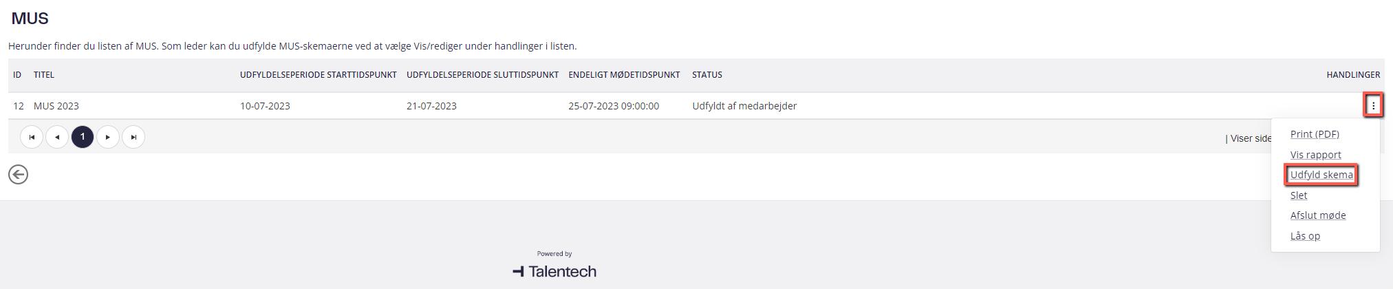The width and height of the screenshot is (1393, 289).
Task: Choose Print (PDF) from the actions menu
Action: pos(1315,134)
